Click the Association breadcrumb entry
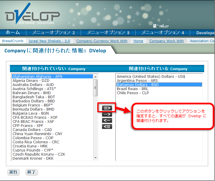 (202, 41)
